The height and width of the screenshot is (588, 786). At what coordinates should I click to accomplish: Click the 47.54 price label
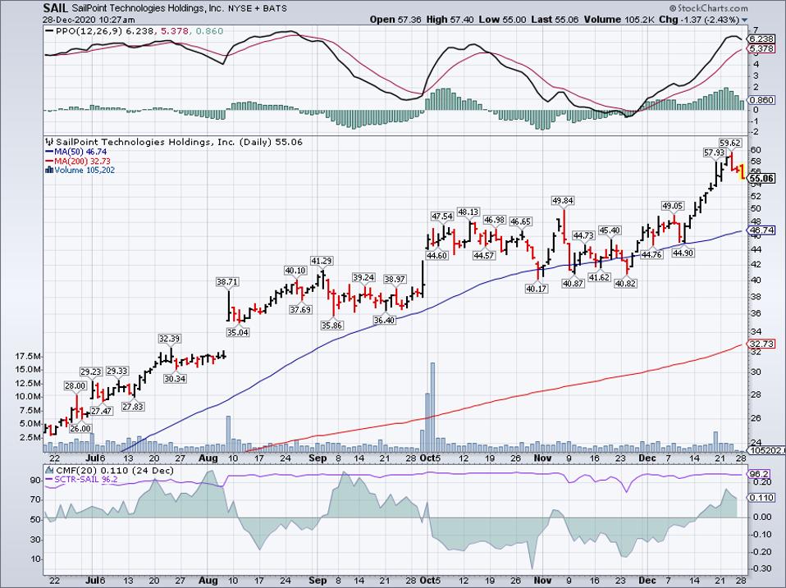(442, 217)
